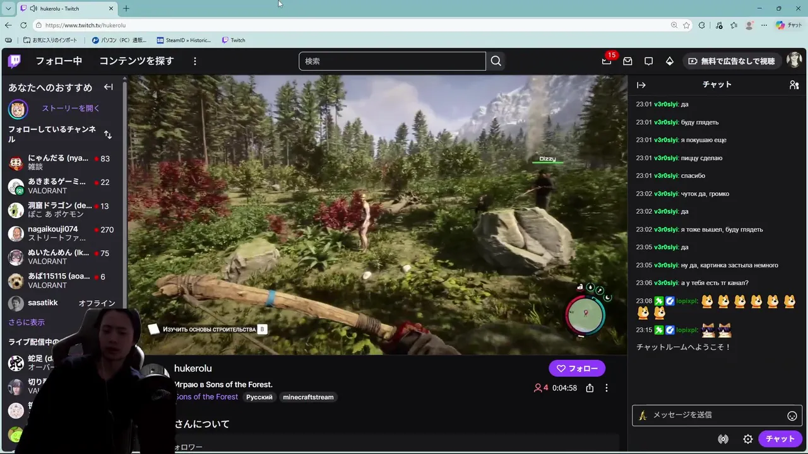This screenshot has width=808, height=454.
Task: Open the Bits diamond icon
Action: (670, 61)
